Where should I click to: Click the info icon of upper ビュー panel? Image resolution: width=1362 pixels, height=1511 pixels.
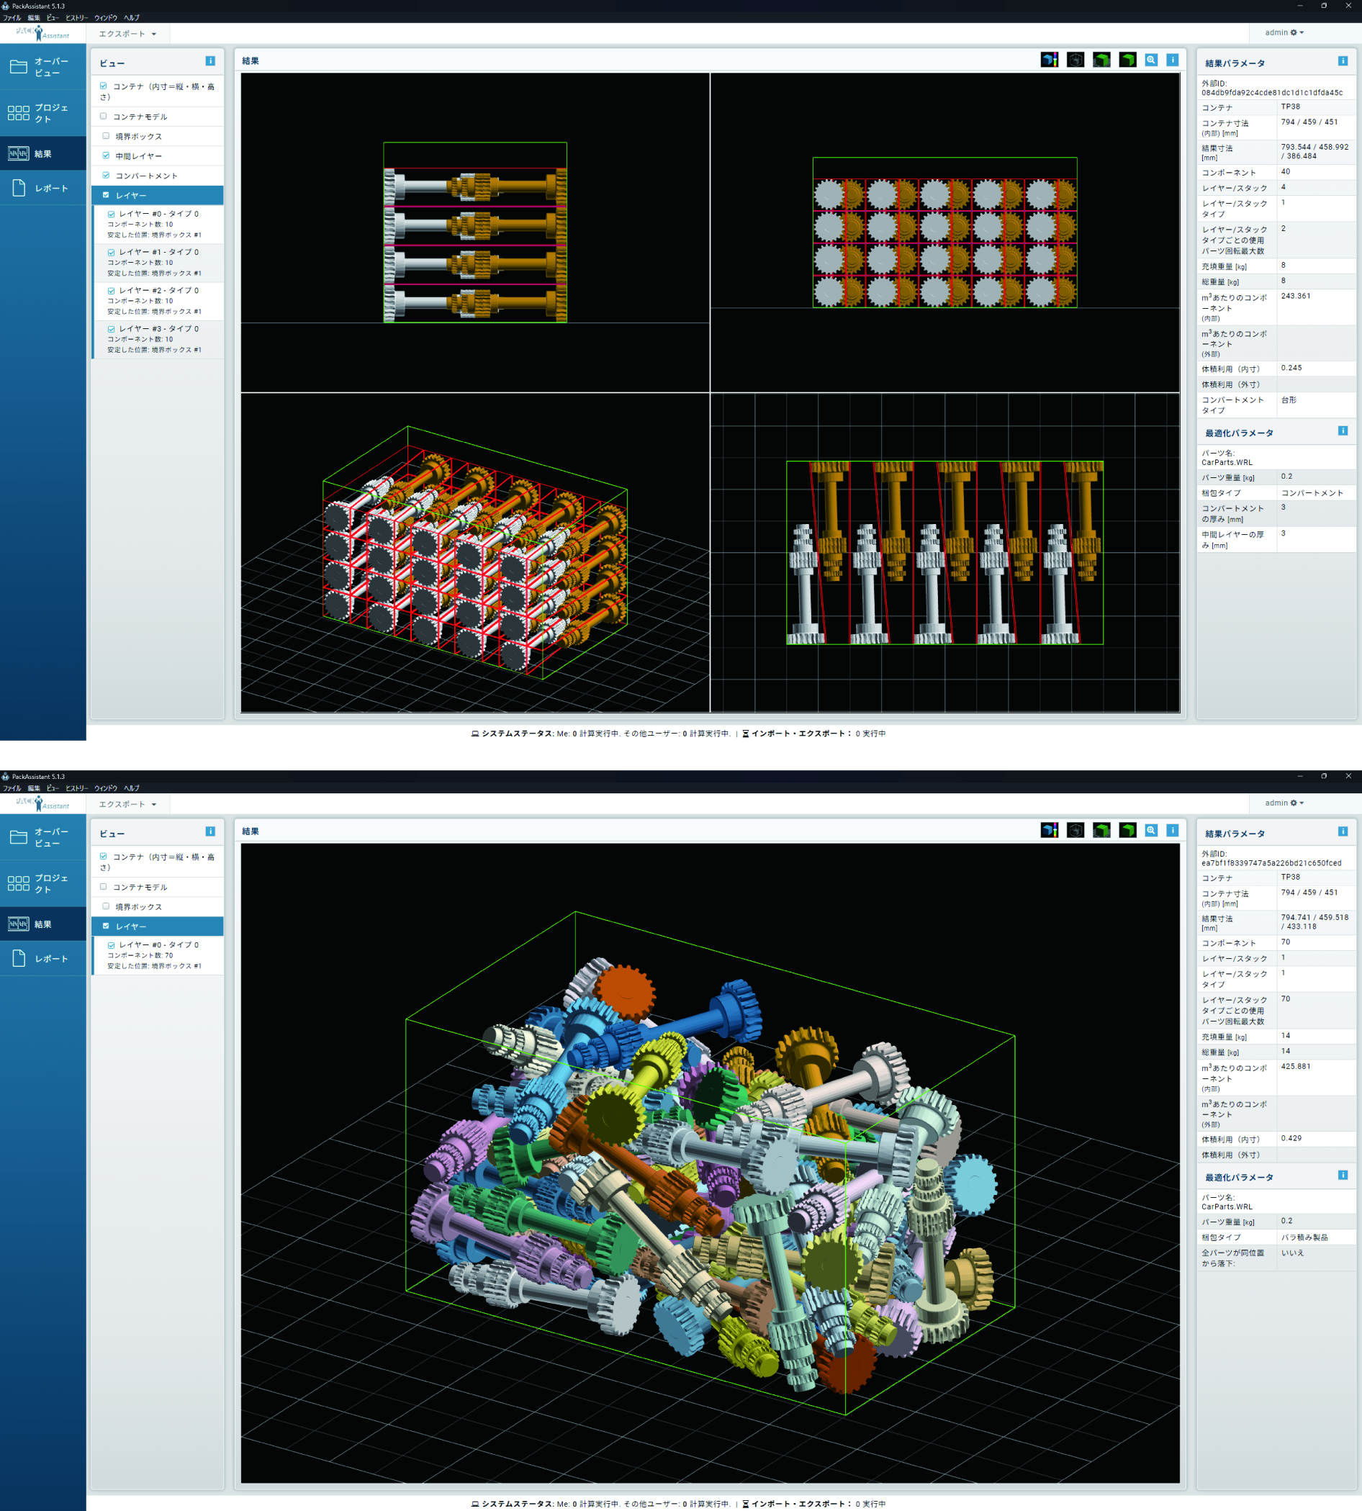pos(210,61)
